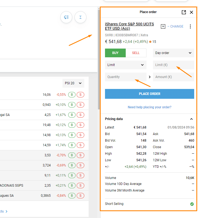Image resolution: width=198 pixels, height=218 pixels.
Task: Sell the stock priced 0,3865
Action: click(80, 196)
